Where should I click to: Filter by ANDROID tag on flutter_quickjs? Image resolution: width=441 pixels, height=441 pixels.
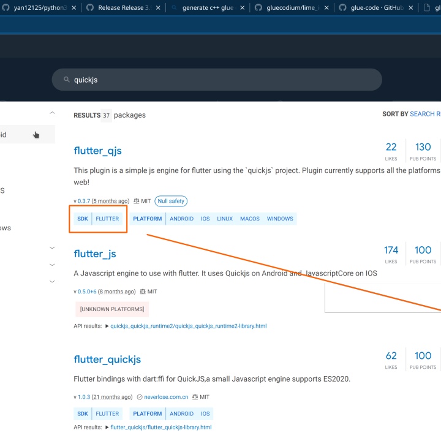click(181, 413)
